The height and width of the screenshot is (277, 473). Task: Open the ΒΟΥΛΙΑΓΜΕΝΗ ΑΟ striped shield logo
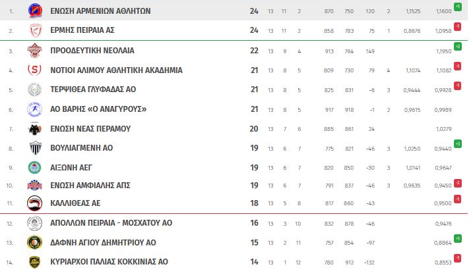point(35,148)
